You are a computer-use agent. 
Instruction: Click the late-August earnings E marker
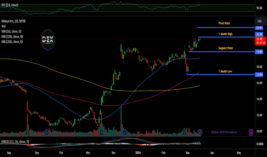point(27,132)
